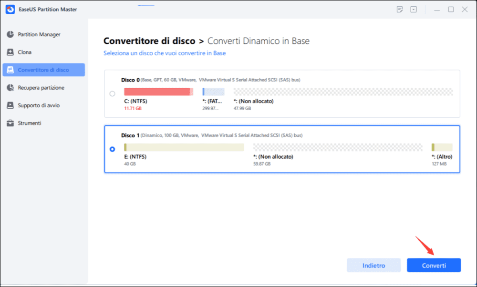The image size is (477, 287).
Task: Click the Indietro button
Action: point(373,265)
